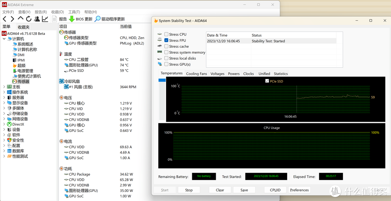The width and height of the screenshot is (391, 201).
Task: Click the blue graph selector bar beside temperature chart
Action: tap(162, 80)
